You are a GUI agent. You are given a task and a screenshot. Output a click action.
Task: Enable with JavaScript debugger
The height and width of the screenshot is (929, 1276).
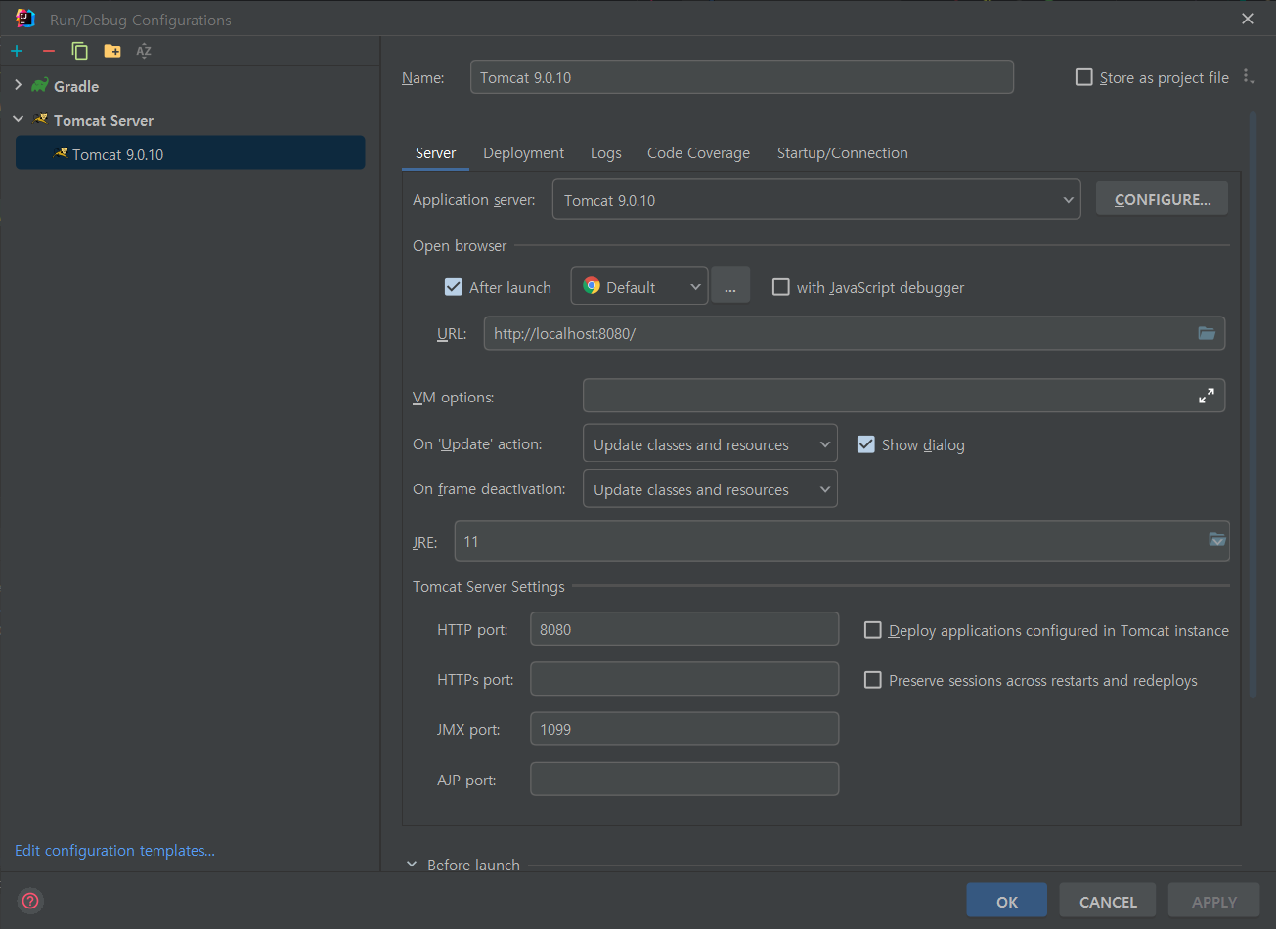780,287
